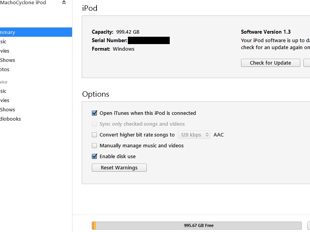Enable Convert higher bit rate songs checkbox
This screenshot has width=310, height=232.
(94, 135)
